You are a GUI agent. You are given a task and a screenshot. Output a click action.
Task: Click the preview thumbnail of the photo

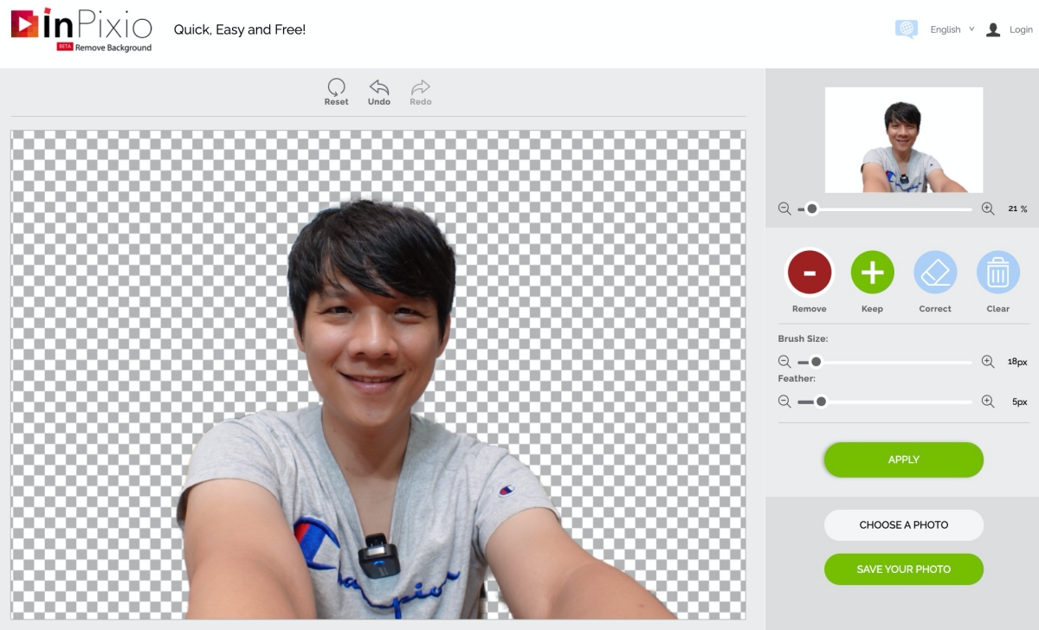point(903,139)
